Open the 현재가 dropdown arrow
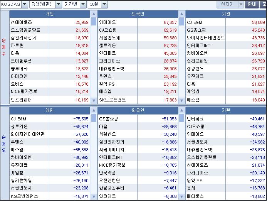 241,4
